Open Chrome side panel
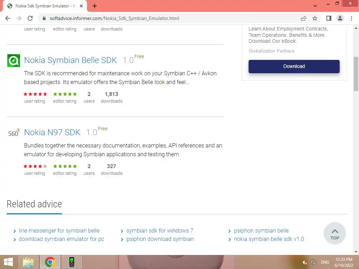The image size is (359, 269). click(329, 18)
